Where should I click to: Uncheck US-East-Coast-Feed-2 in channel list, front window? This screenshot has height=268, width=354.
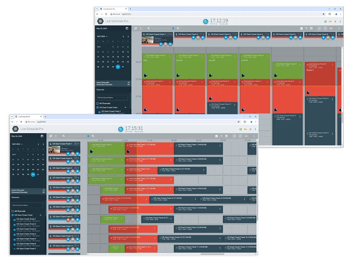point(15,225)
